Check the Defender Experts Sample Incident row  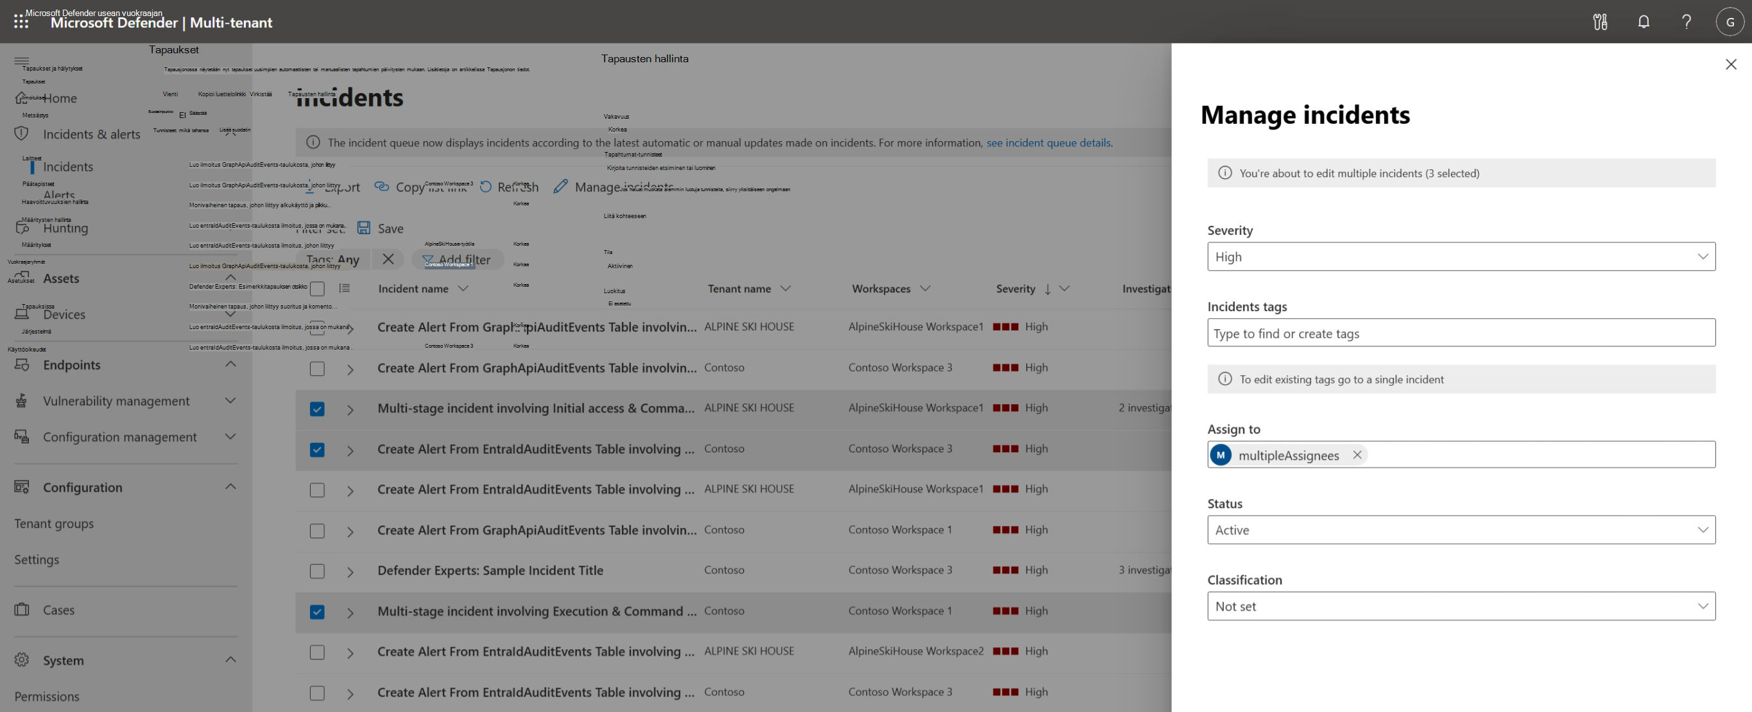tap(317, 572)
